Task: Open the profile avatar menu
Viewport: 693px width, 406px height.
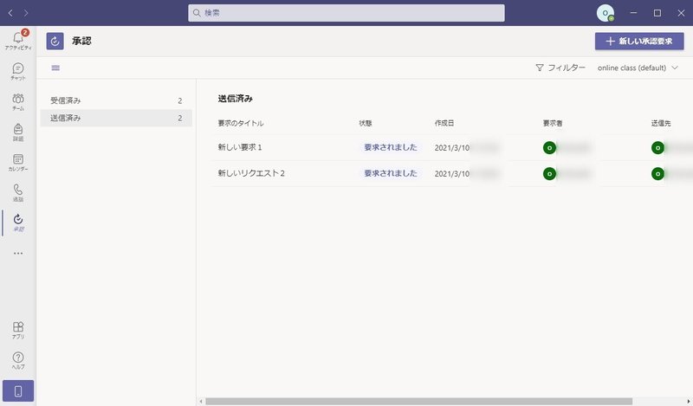Action: 606,13
